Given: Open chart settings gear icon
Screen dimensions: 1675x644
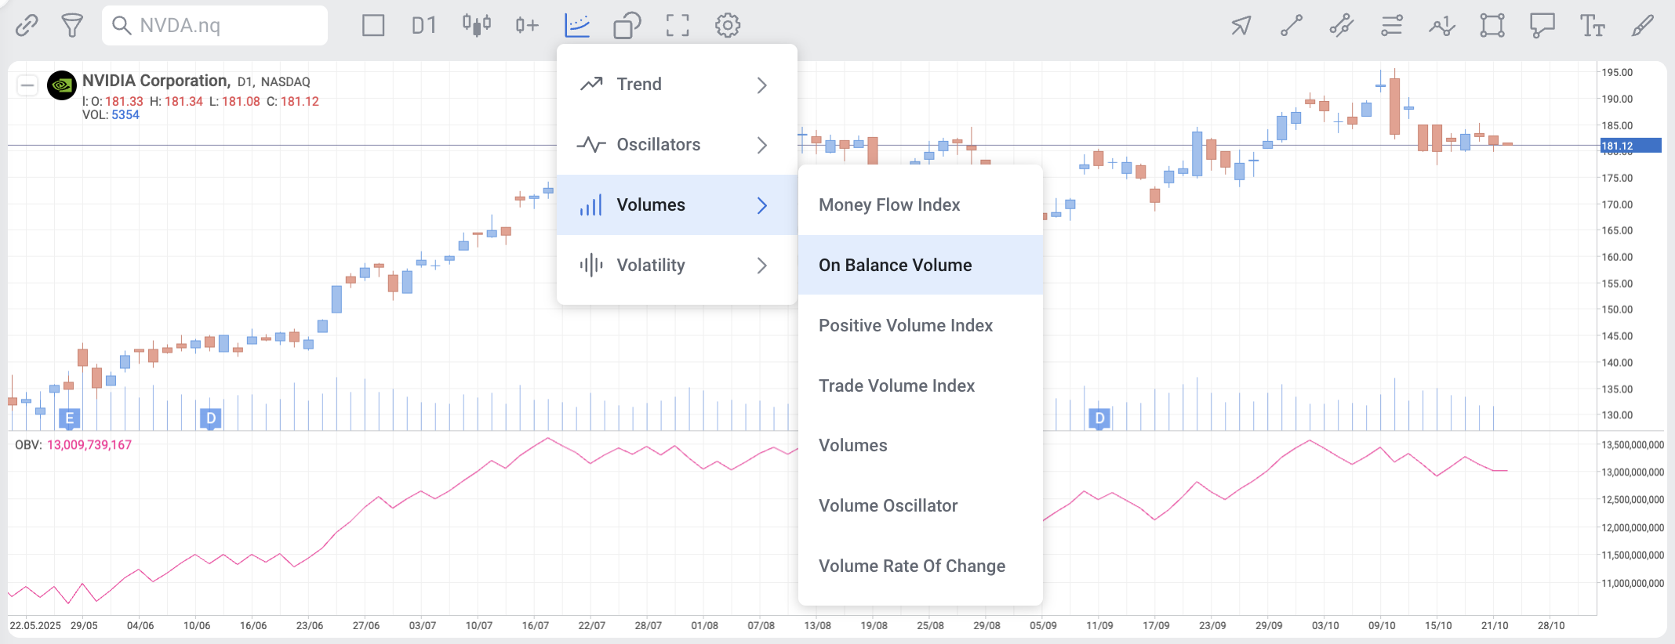Looking at the screenshot, I should (728, 26).
